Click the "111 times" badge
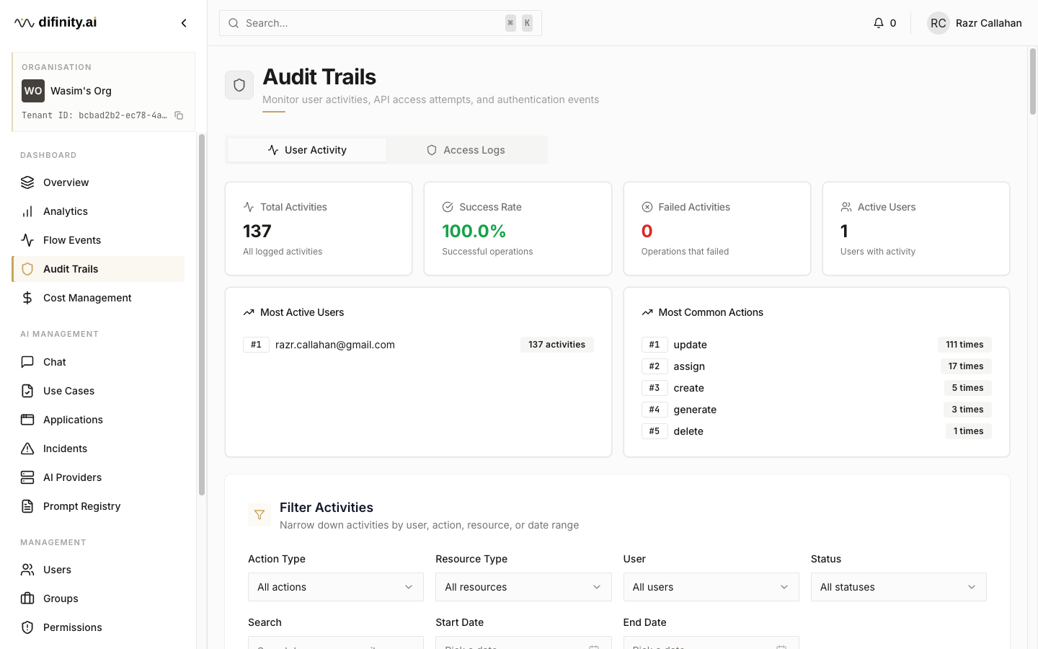 pos(964,345)
